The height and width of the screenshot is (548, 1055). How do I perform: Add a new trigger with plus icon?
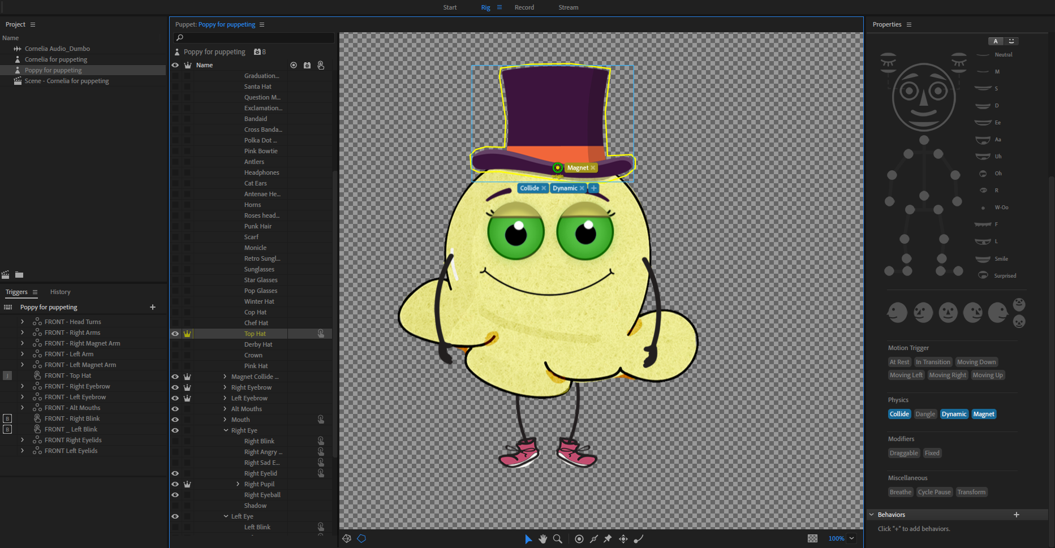tap(153, 307)
